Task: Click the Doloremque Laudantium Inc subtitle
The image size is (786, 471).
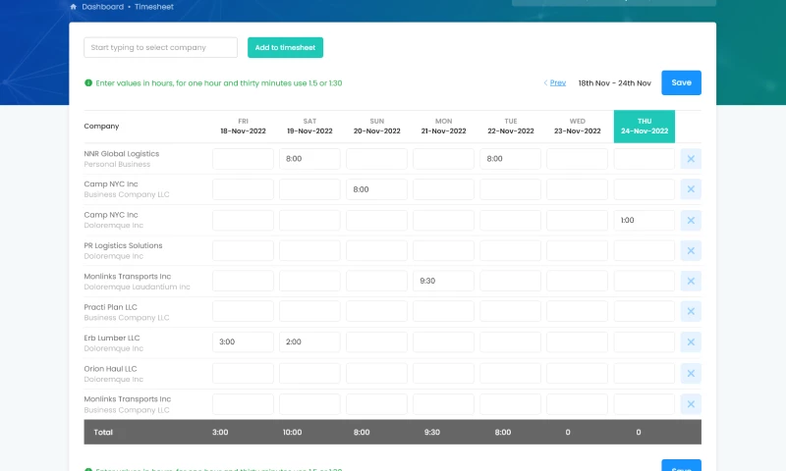Action: pyautogui.click(x=137, y=287)
